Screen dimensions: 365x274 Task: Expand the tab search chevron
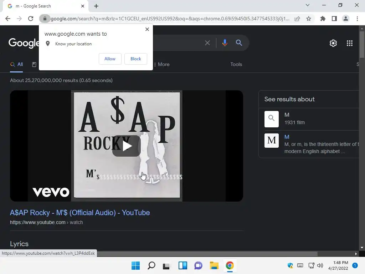click(308, 5)
